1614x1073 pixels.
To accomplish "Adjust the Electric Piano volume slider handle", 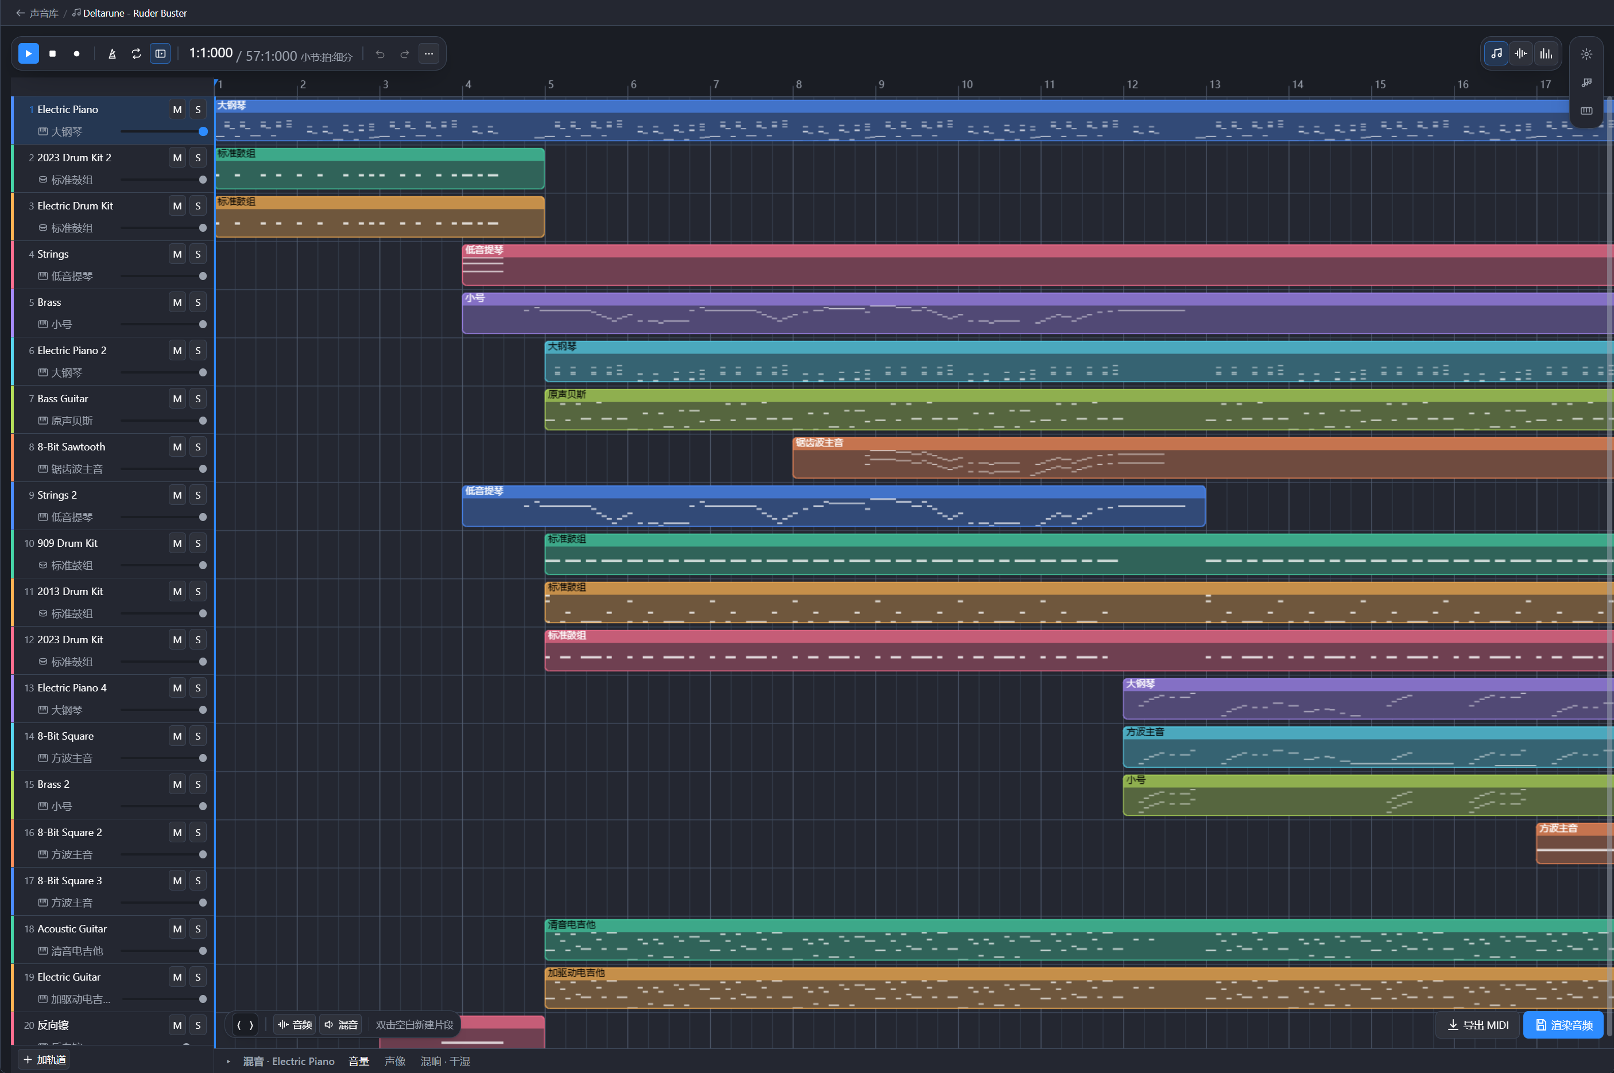I will (x=203, y=131).
